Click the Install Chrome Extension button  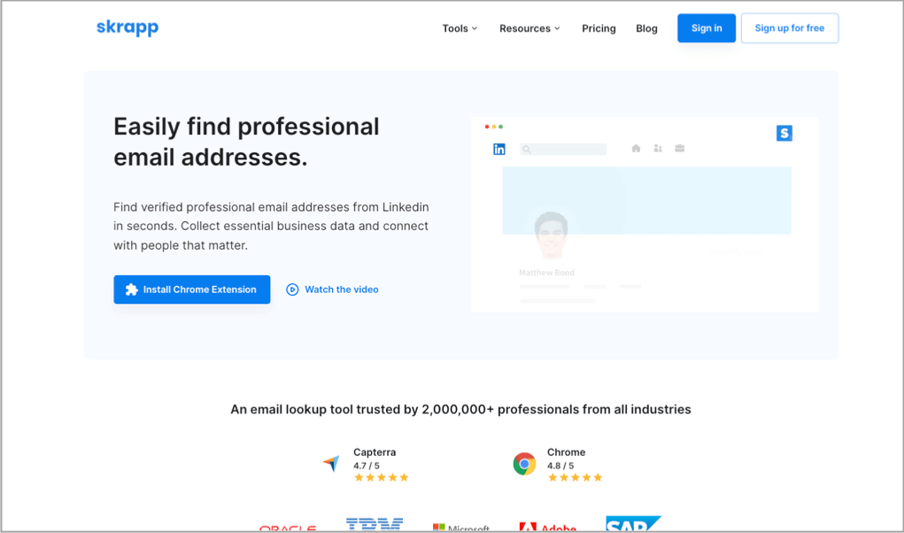pyautogui.click(x=192, y=290)
